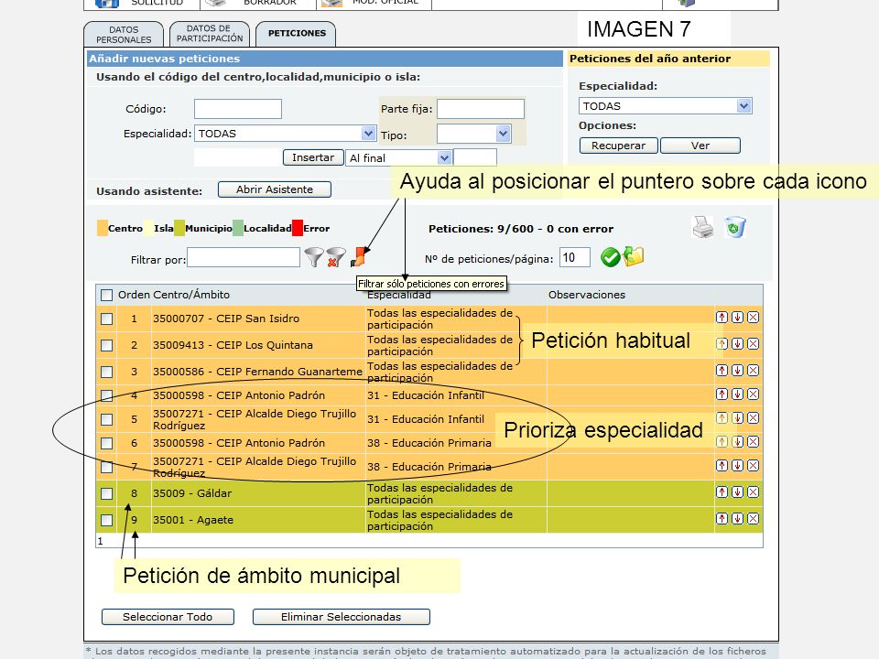The height and width of the screenshot is (659, 879).
Task: Move CEIP Fernando Guanarteme row up
Action: point(722,371)
